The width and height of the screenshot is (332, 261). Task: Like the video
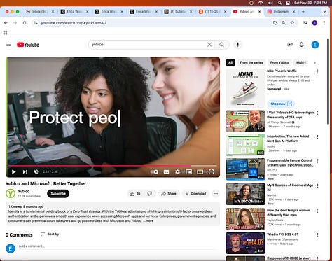(x=135, y=194)
